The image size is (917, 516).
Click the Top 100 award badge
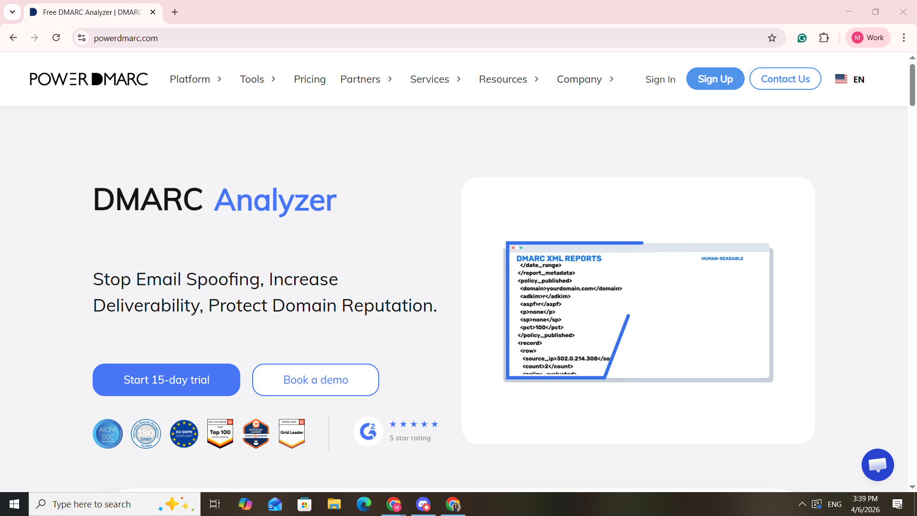point(220,433)
